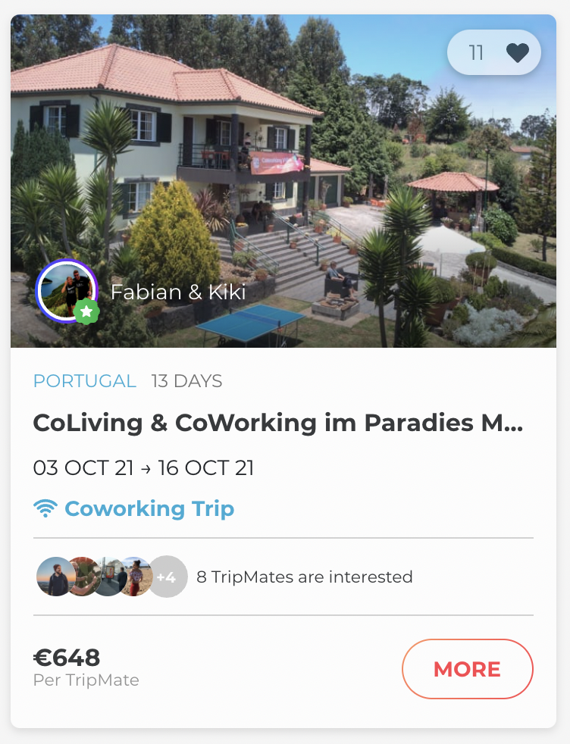The image size is (570, 744).
Task: Expand the +4 more TripMates bubble
Action: tap(167, 577)
